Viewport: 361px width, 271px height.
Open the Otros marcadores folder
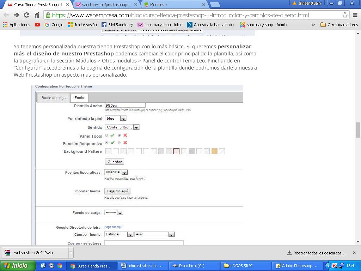pyautogui.click(x=339, y=25)
